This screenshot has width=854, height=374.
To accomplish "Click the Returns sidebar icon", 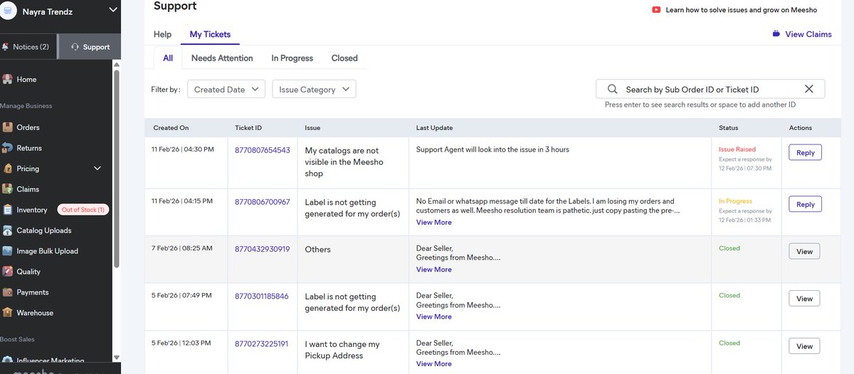I will pos(7,148).
